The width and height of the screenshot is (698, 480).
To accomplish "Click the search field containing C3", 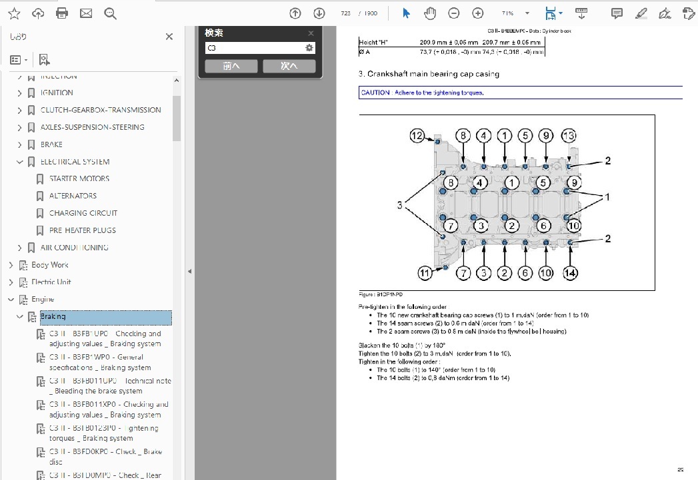I will pos(255,48).
